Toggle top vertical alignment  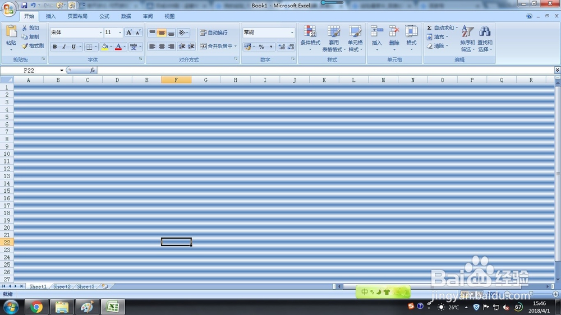coord(152,33)
